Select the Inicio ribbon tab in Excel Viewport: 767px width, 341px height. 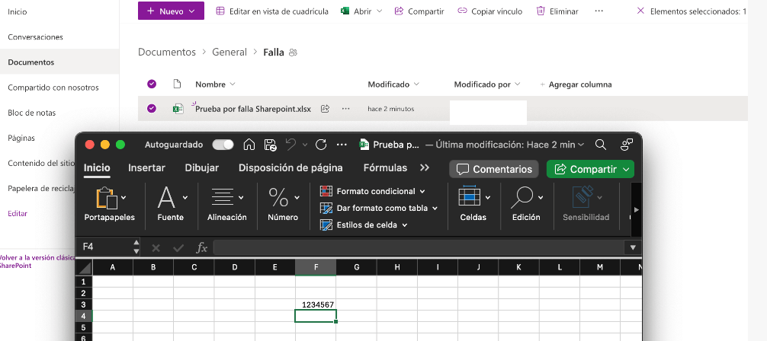coord(97,168)
